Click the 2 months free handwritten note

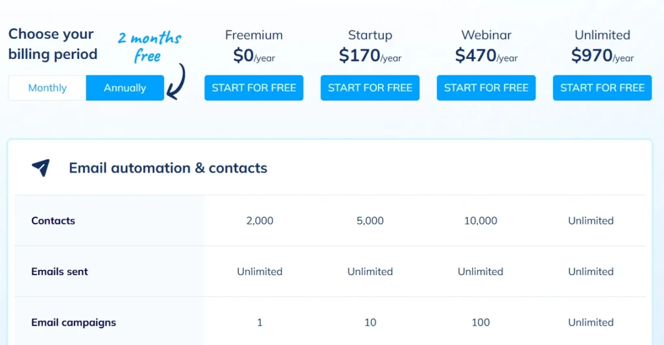point(149,47)
